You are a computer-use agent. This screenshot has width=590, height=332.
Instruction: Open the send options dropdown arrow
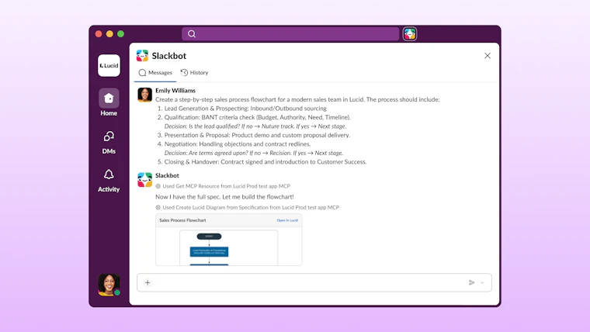click(x=482, y=282)
